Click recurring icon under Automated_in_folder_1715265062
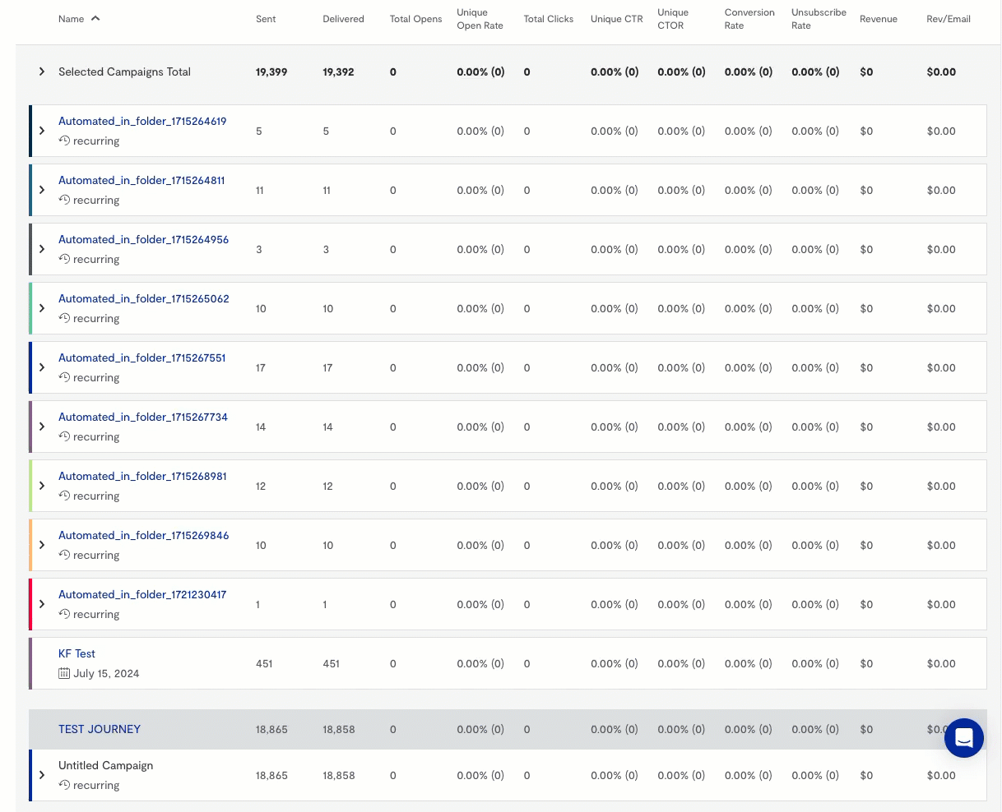This screenshot has height=812, width=1002. point(64,318)
